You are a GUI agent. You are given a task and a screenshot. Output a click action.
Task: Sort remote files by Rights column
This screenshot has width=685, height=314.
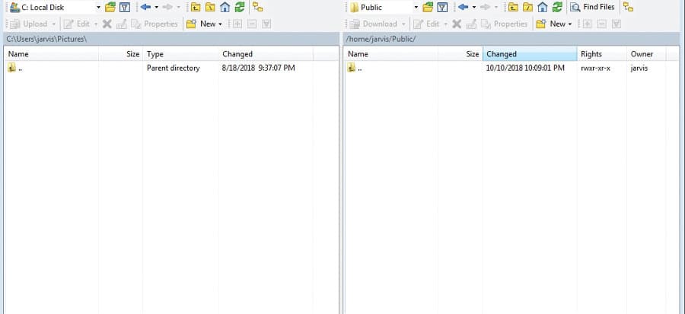(602, 54)
